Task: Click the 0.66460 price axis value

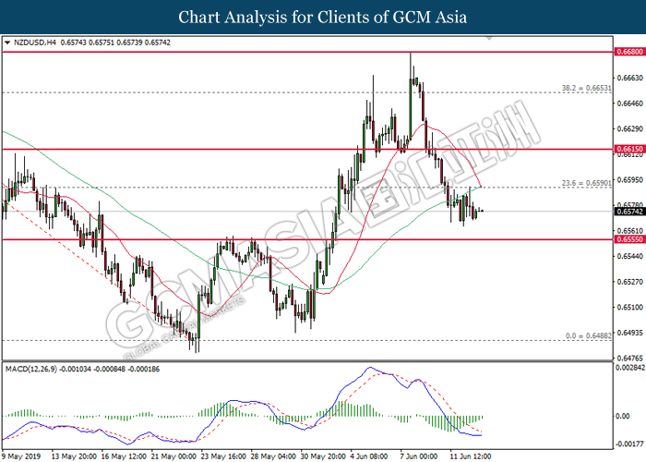Action: pyautogui.click(x=629, y=103)
